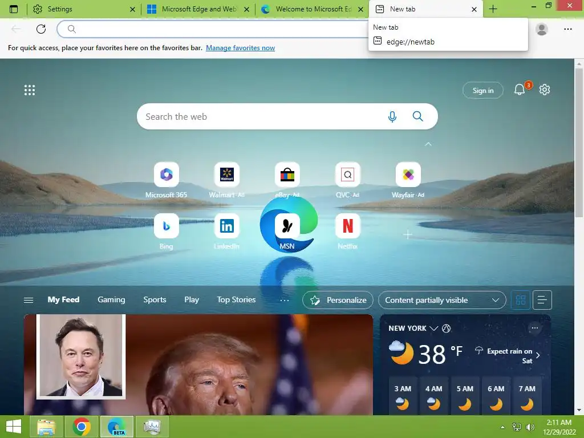This screenshot has width=584, height=438.
Task: Open the profile avatar icon
Action: [x=542, y=29]
